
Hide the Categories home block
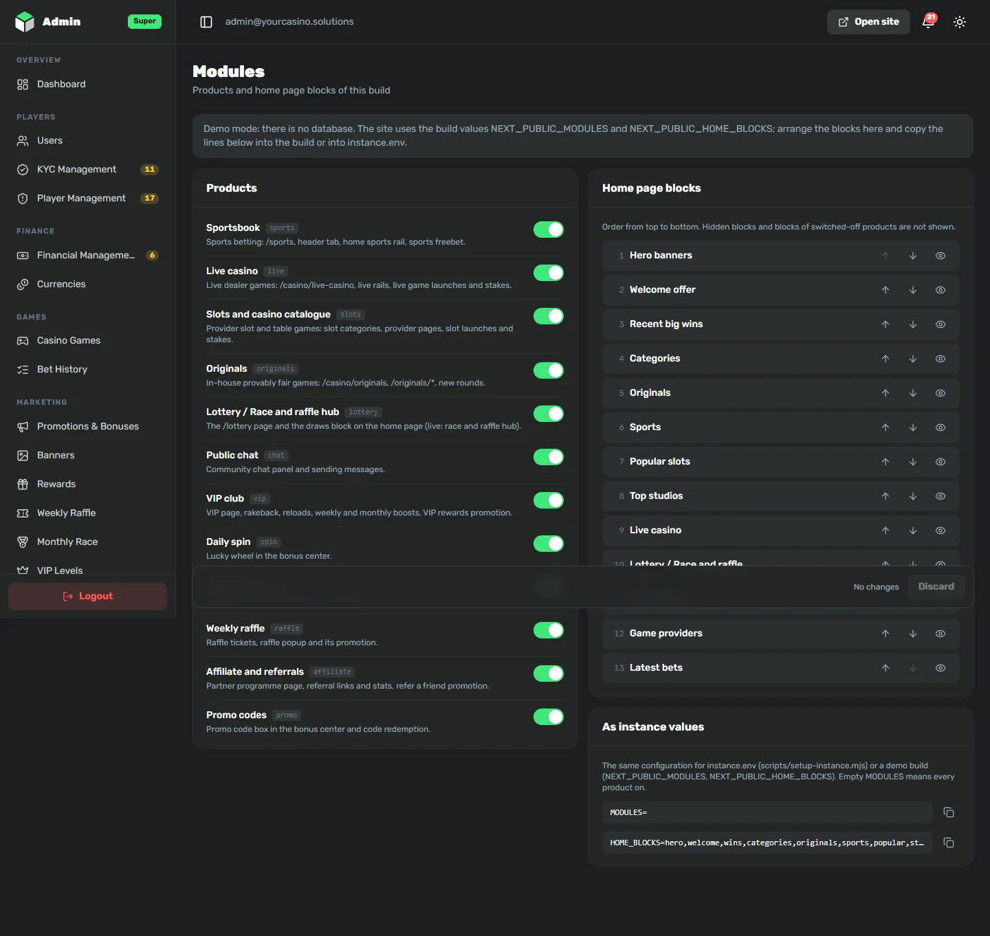point(940,359)
